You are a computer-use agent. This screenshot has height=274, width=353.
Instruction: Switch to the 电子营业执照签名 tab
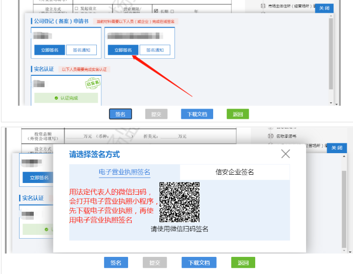[x=124, y=172]
